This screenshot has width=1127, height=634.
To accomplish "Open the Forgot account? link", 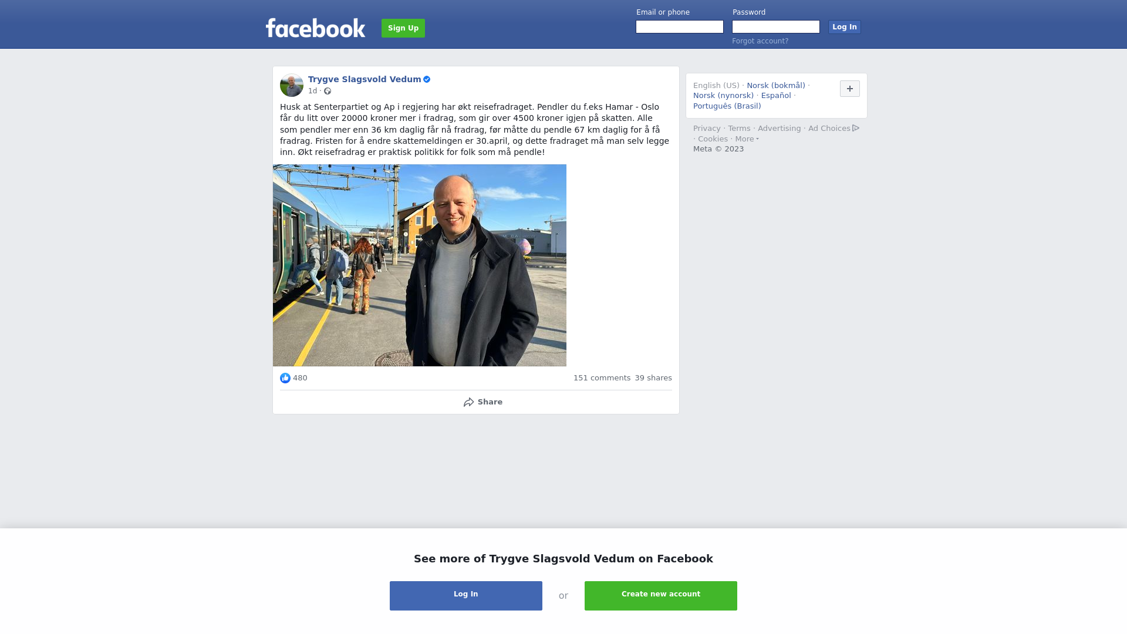I will (x=760, y=41).
